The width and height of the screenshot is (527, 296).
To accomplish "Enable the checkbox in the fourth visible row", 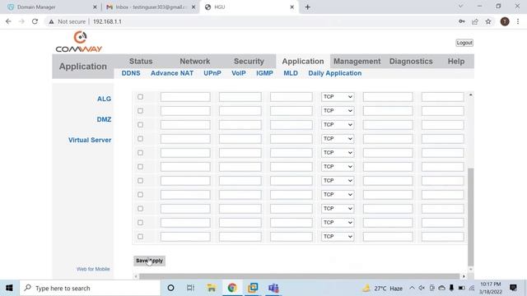I will (x=140, y=139).
